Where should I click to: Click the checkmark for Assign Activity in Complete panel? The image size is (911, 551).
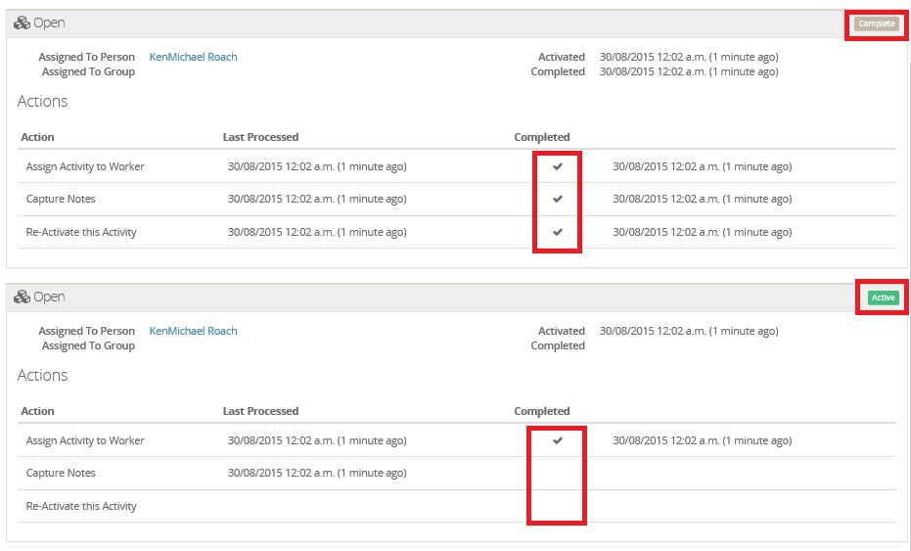point(558,166)
